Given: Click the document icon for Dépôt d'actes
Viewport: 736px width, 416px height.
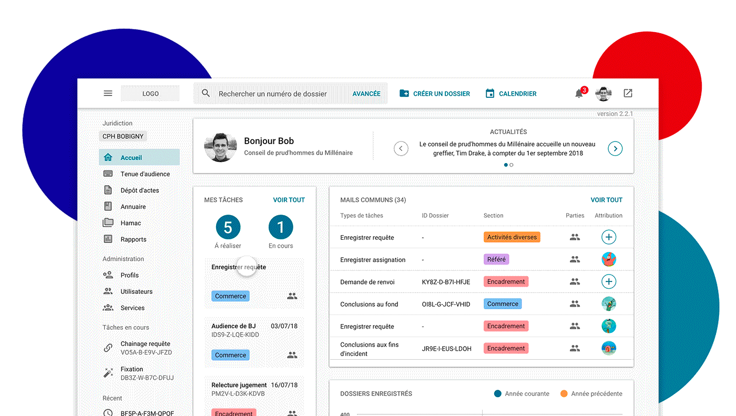Looking at the screenshot, I should pos(108,190).
